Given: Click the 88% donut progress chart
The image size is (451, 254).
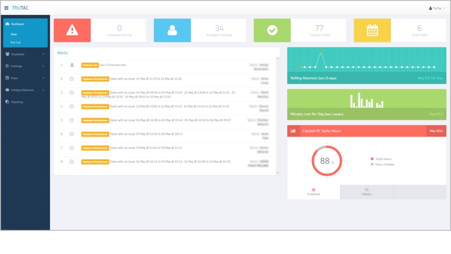Looking at the screenshot, I should click(326, 161).
